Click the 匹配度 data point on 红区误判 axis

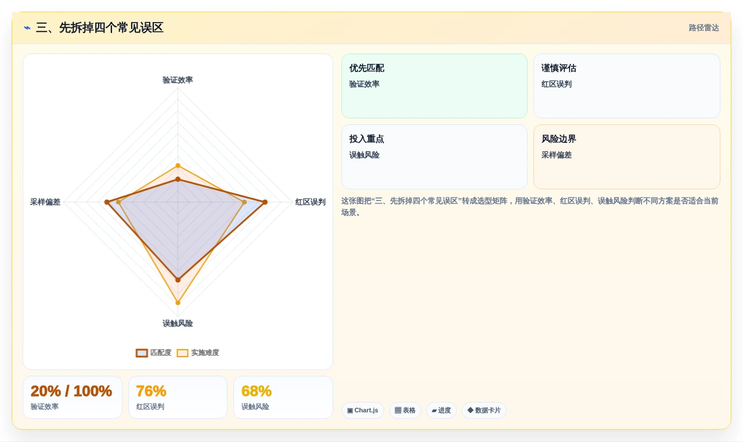click(x=265, y=202)
